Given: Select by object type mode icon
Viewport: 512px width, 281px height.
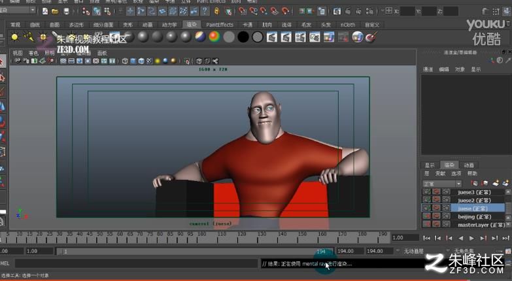Looking at the screenshot, I should [97, 11].
